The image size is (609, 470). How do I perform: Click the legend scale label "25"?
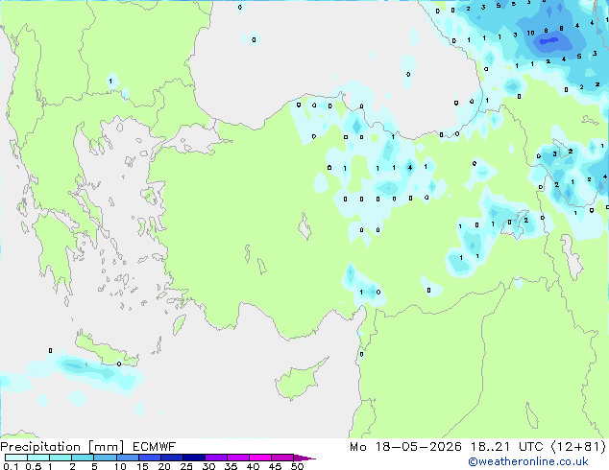186,466
